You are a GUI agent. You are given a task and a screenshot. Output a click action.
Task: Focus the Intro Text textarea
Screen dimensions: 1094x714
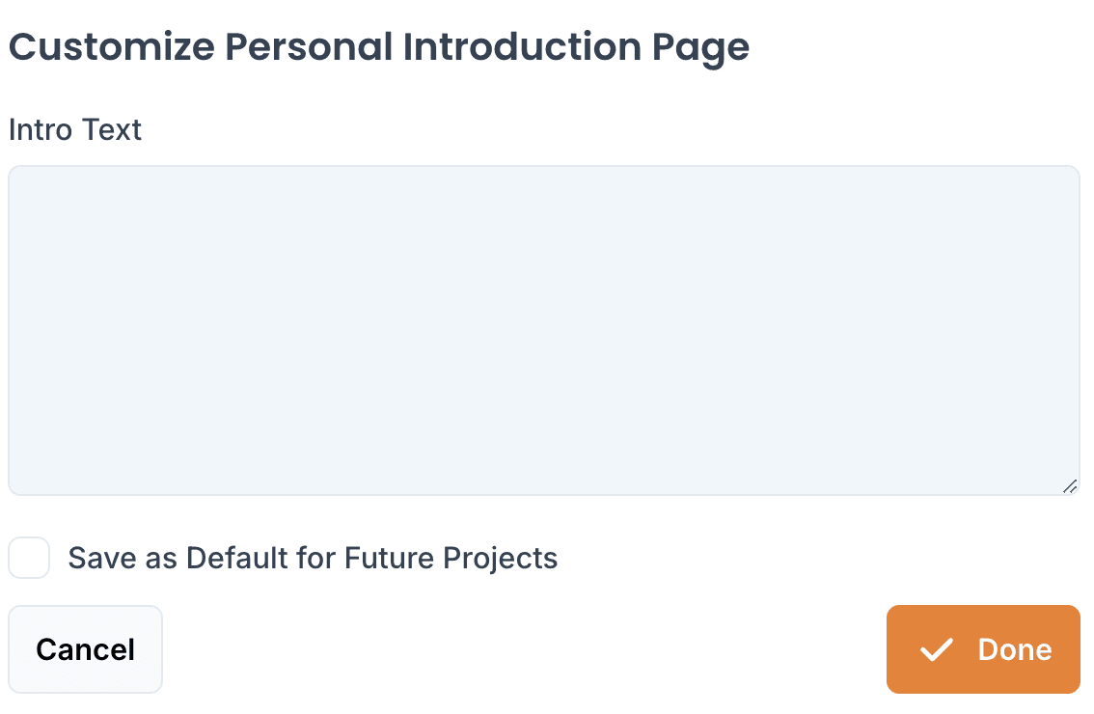(x=544, y=330)
